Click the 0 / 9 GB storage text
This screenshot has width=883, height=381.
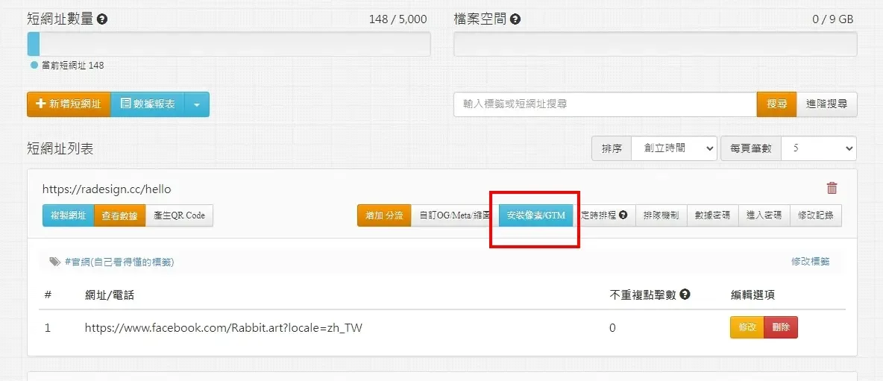[833, 19]
